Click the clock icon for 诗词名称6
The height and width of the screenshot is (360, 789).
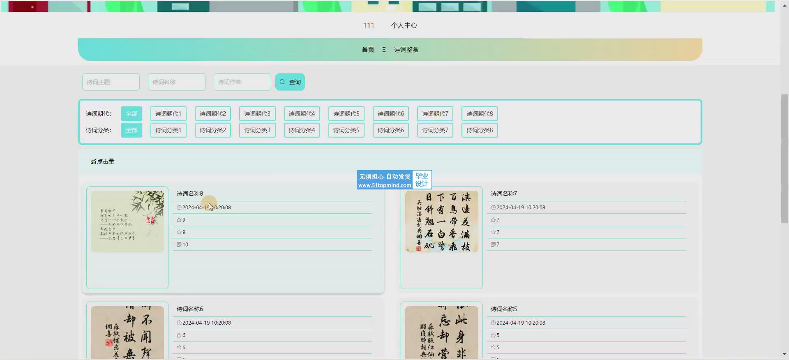click(179, 323)
